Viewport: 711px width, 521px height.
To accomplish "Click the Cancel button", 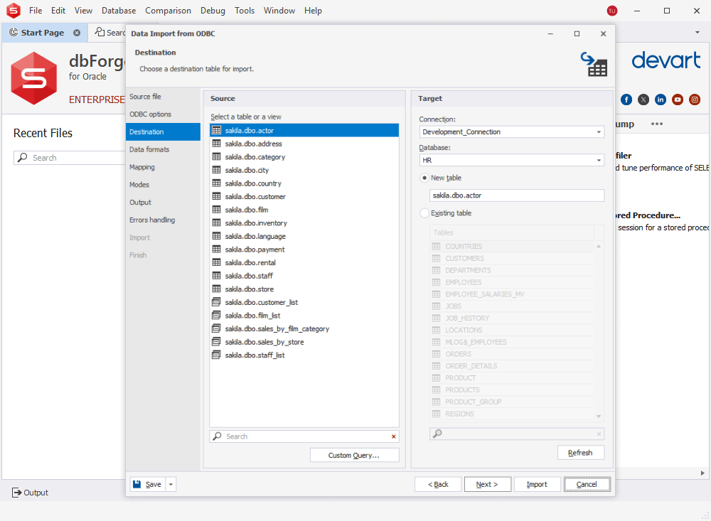I will point(587,484).
